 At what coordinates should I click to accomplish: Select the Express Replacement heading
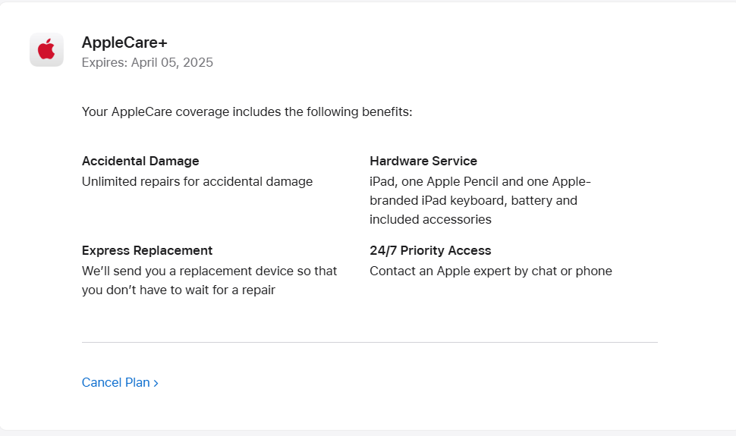point(147,250)
